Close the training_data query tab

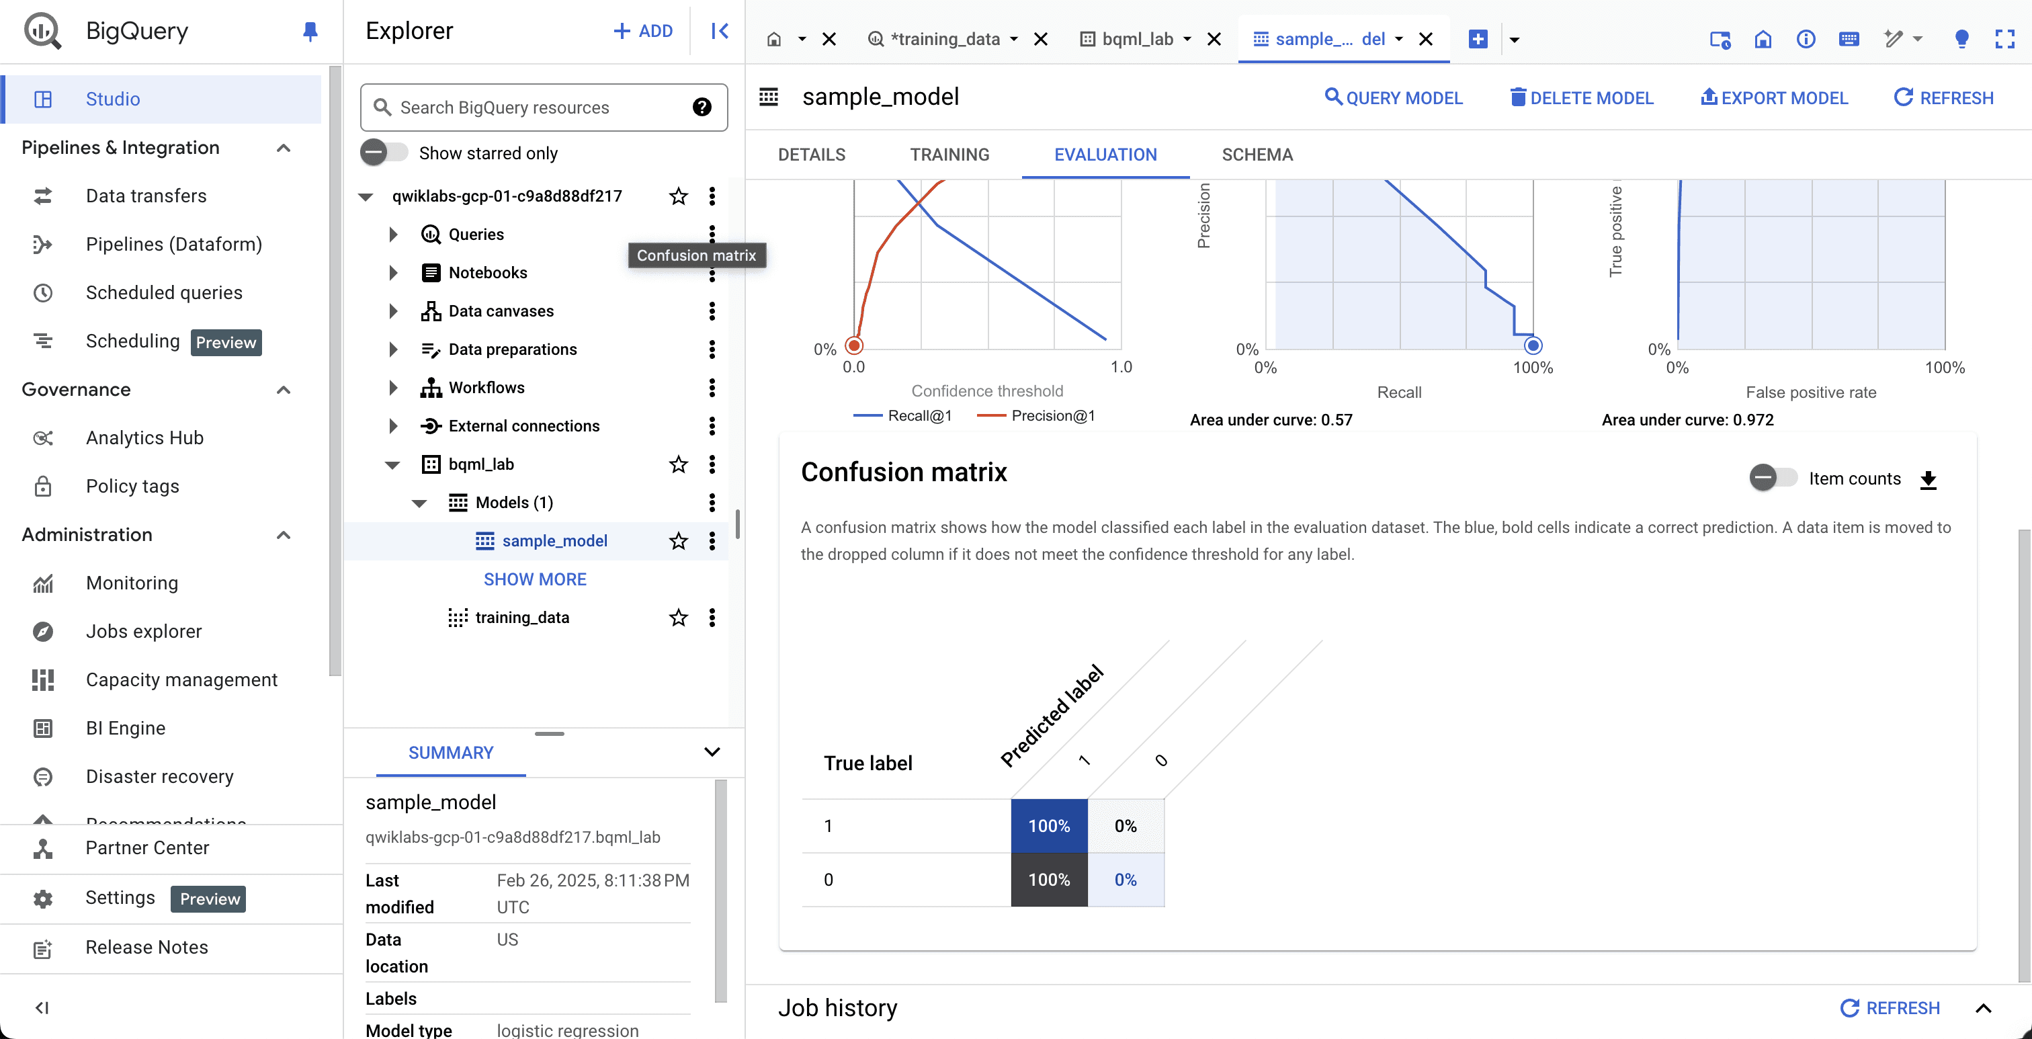click(1040, 39)
